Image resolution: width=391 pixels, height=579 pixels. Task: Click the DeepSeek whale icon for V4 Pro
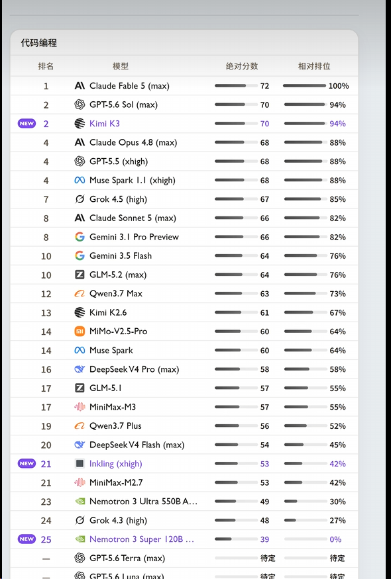point(80,369)
